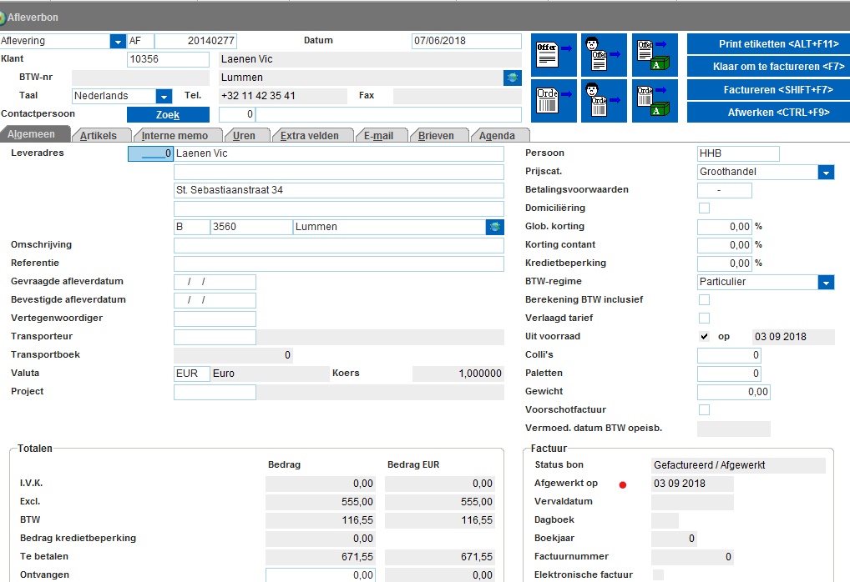Click the Offer document arrow icon
The height and width of the screenshot is (582, 850).
click(554, 55)
